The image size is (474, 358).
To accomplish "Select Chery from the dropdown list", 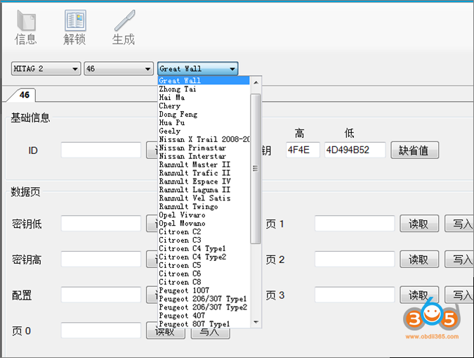I will tap(204, 106).
